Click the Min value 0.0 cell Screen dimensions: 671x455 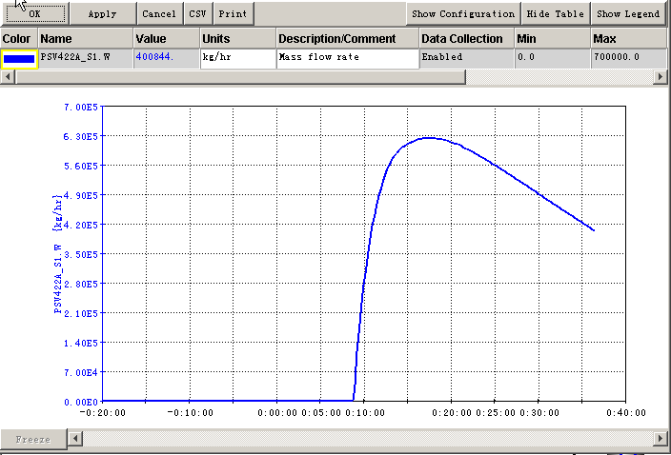[x=550, y=58]
